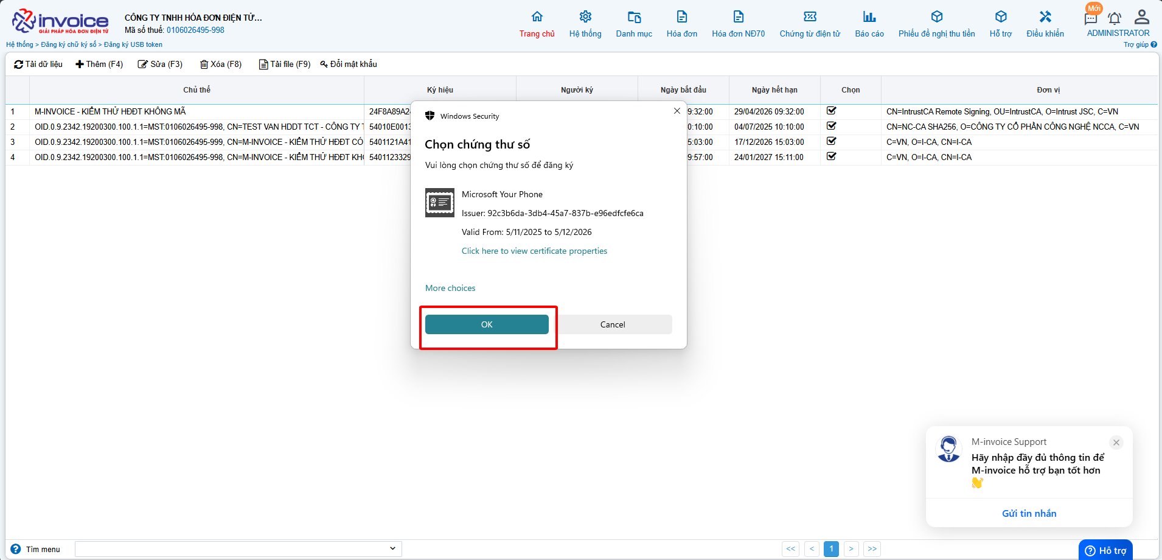
Task: Open Báo cáo chart menu
Action: pyautogui.click(x=869, y=17)
